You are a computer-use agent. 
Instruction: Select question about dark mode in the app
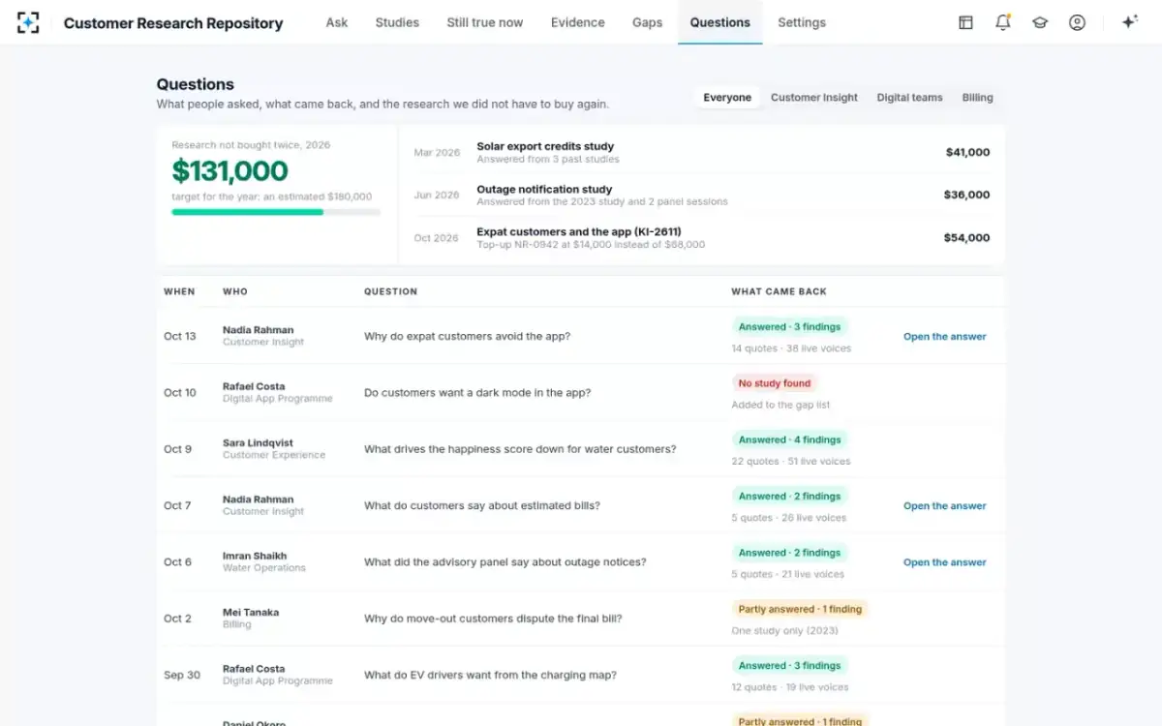point(477,393)
